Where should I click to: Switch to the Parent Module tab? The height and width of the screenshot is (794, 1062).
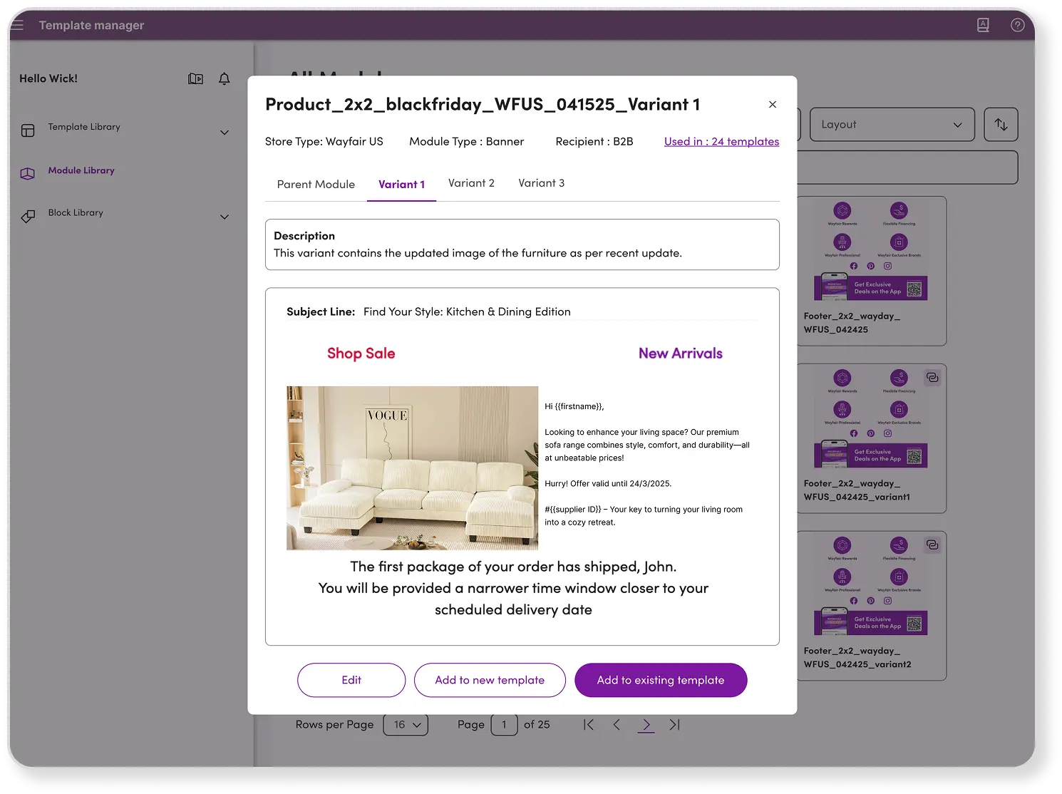[316, 184]
